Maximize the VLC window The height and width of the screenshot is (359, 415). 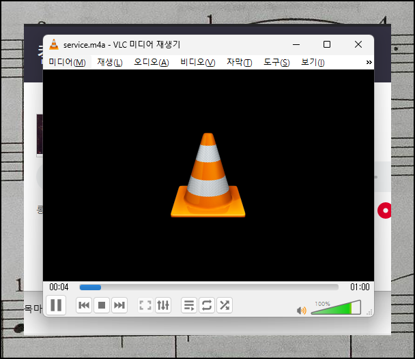coord(327,44)
